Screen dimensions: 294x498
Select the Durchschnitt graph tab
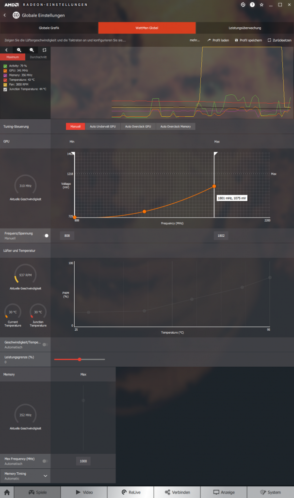coord(38,57)
